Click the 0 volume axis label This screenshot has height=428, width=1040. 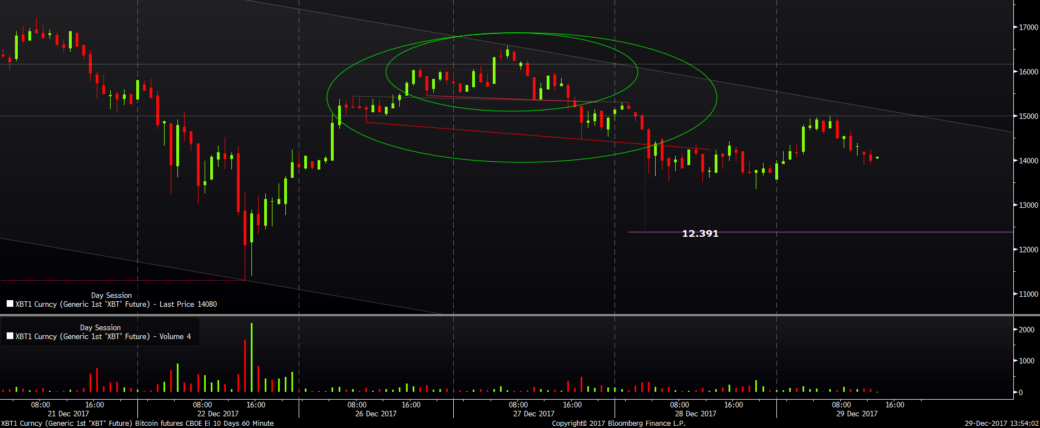[x=1021, y=392]
